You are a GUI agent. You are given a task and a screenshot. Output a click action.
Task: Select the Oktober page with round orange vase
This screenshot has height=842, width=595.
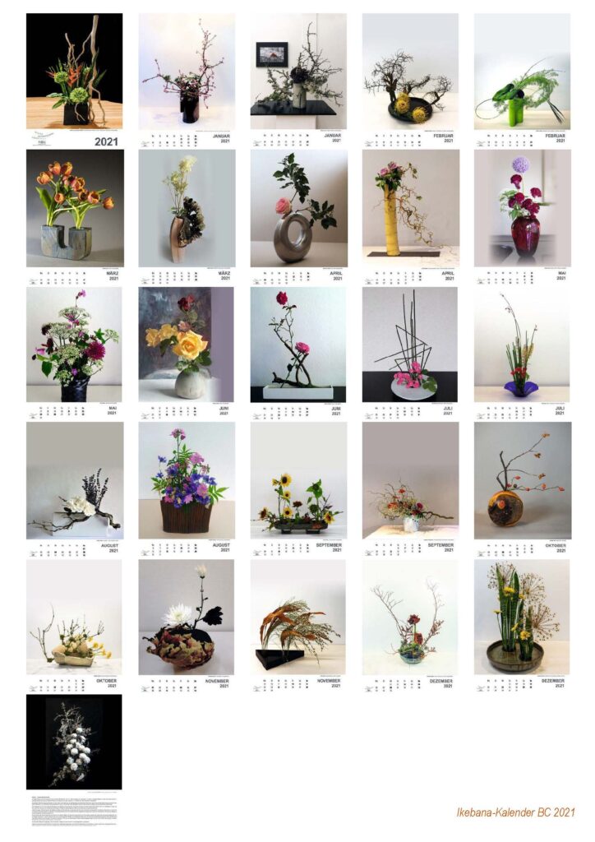click(522, 489)
